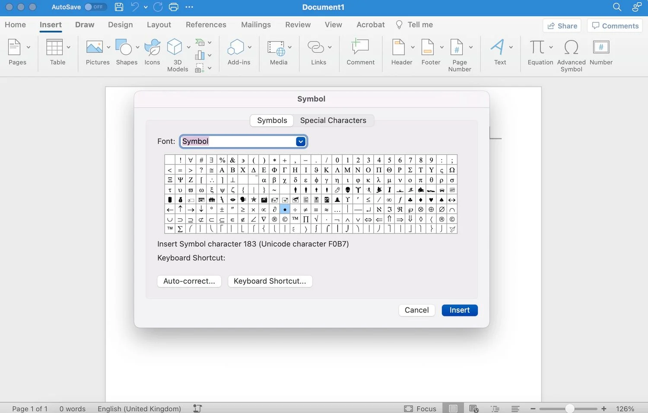The height and width of the screenshot is (413, 648).
Task: Expand the Table dropdown arrow
Action: tap(69, 47)
